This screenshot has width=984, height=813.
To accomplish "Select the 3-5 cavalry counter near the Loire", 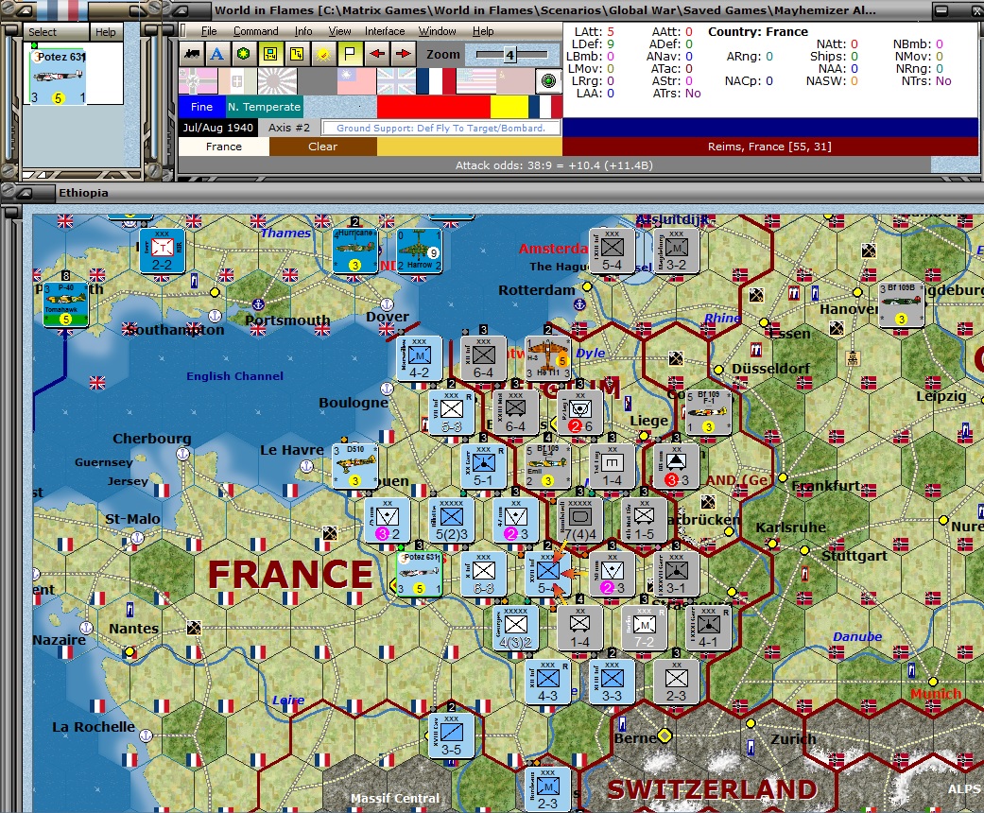I will [451, 735].
